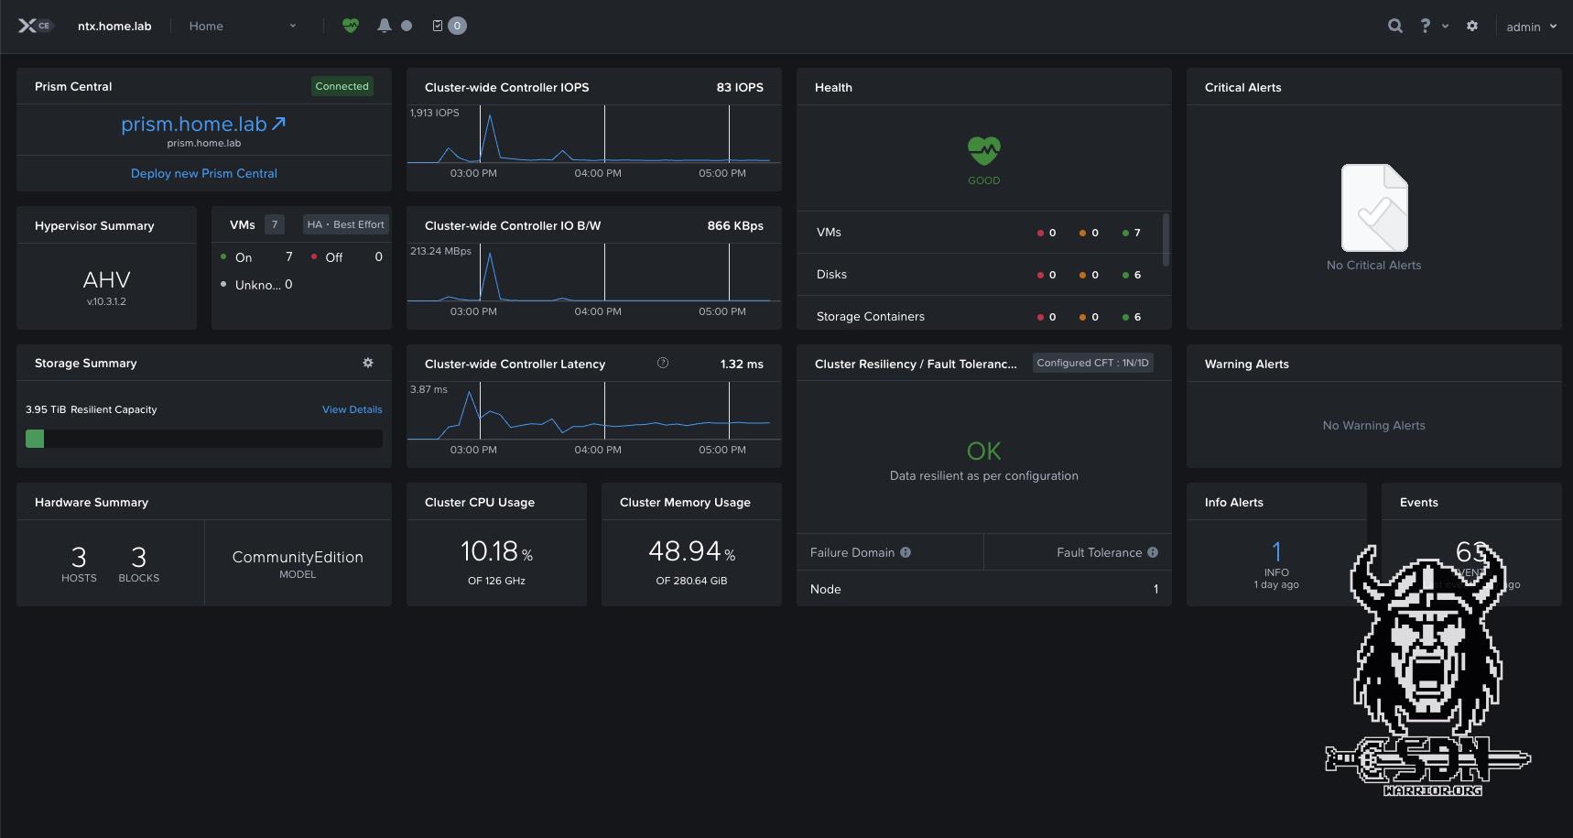
Task: Open the prism.home.lab link
Action: pyautogui.click(x=203, y=125)
